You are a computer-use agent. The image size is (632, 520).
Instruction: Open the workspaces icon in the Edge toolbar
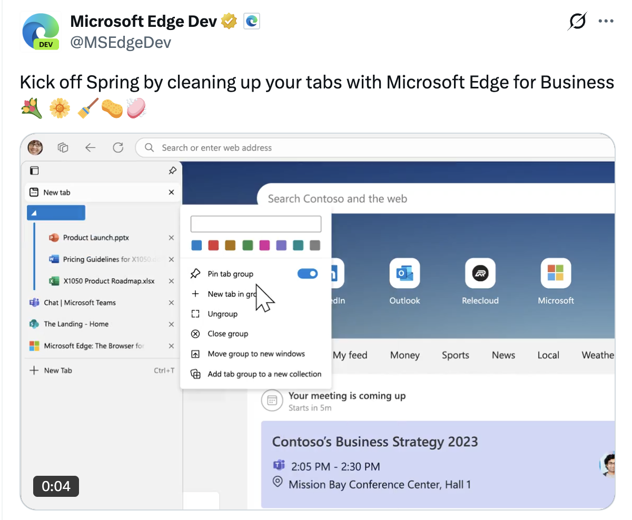(x=63, y=147)
